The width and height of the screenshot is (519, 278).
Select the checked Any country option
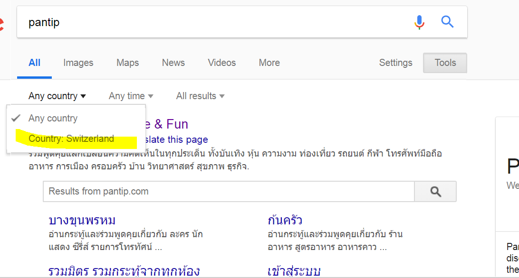click(x=53, y=118)
